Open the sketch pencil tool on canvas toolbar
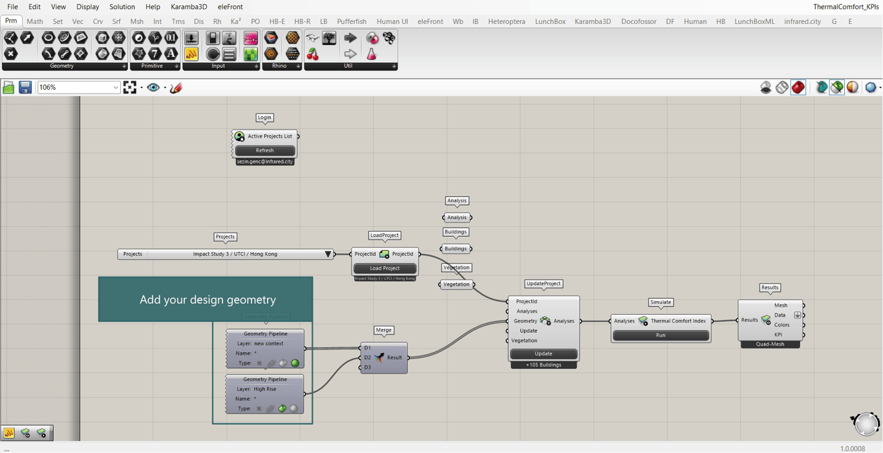The image size is (883, 453). [176, 87]
